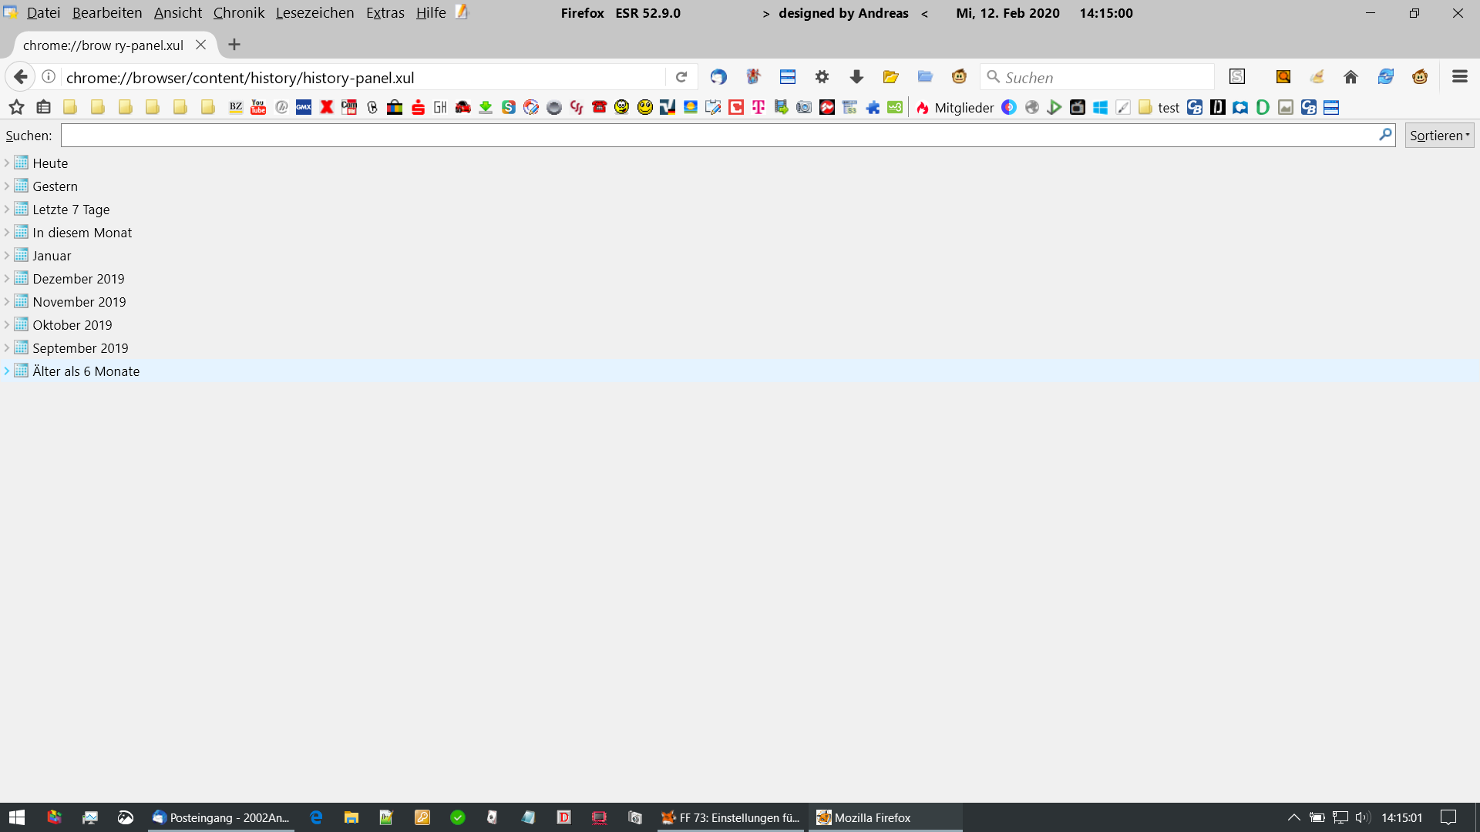The height and width of the screenshot is (832, 1480).
Task: Open the hamburger menu
Action: pyautogui.click(x=1459, y=77)
